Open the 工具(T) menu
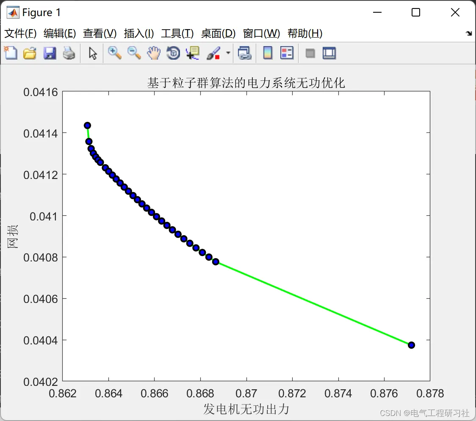 click(x=177, y=33)
